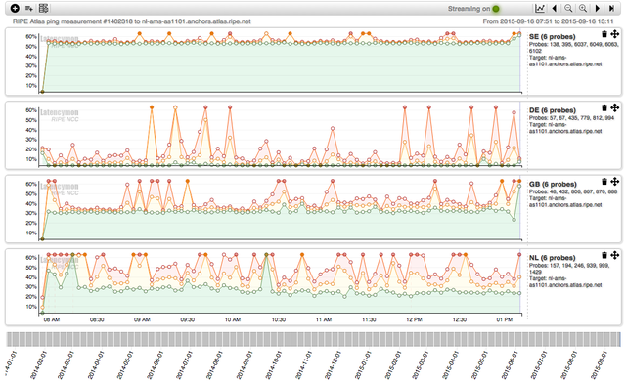
Task: Open the probe list table icon
Action: 43,8
